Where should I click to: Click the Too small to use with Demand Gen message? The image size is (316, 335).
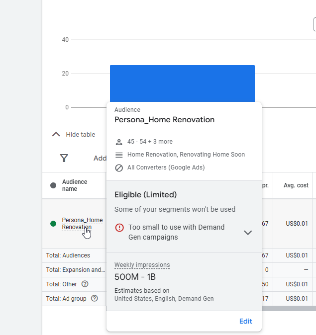coord(176,232)
